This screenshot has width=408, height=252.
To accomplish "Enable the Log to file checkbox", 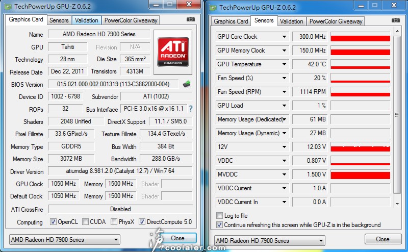I will pyautogui.click(x=219, y=216).
